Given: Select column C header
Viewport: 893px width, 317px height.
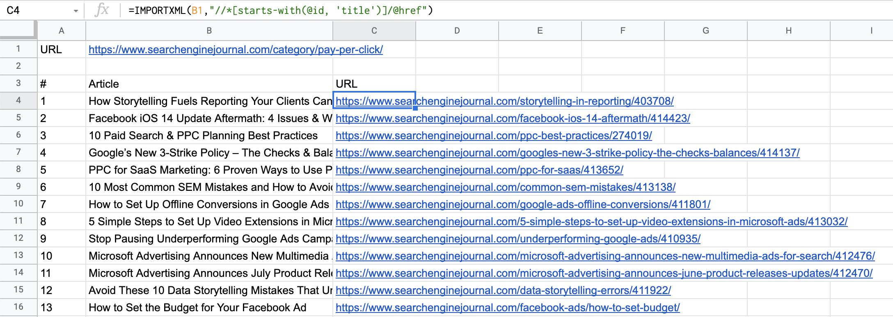Looking at the screenshot, I should (374, 31).
